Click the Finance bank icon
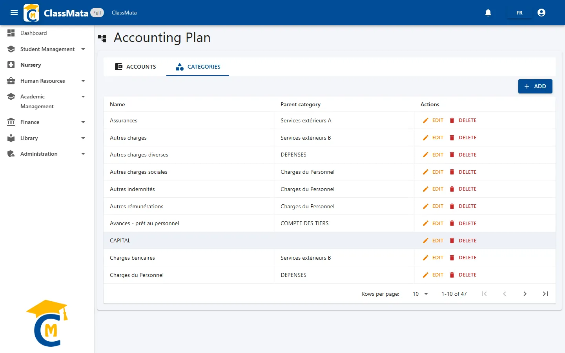 coord(11,122)
